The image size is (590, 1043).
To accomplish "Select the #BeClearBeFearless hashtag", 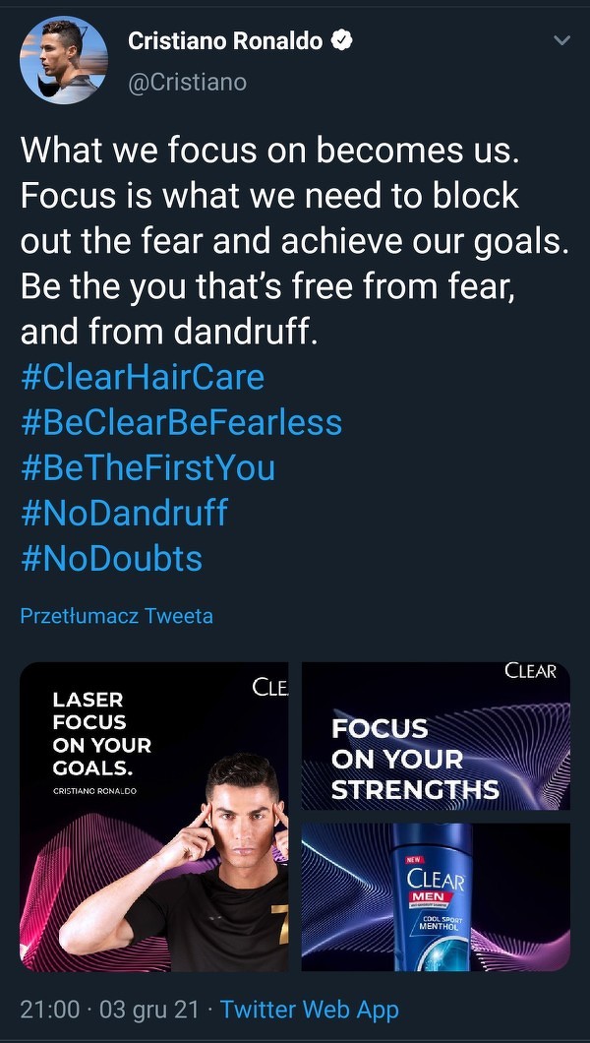I will [181, 422].
